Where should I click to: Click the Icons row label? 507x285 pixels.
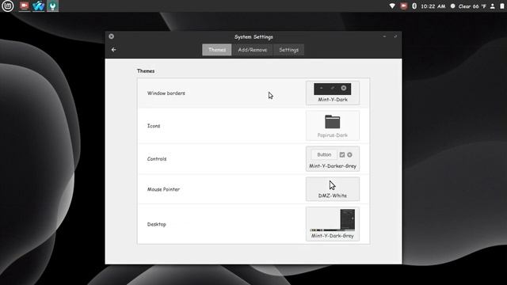click(x=154, y=126)
